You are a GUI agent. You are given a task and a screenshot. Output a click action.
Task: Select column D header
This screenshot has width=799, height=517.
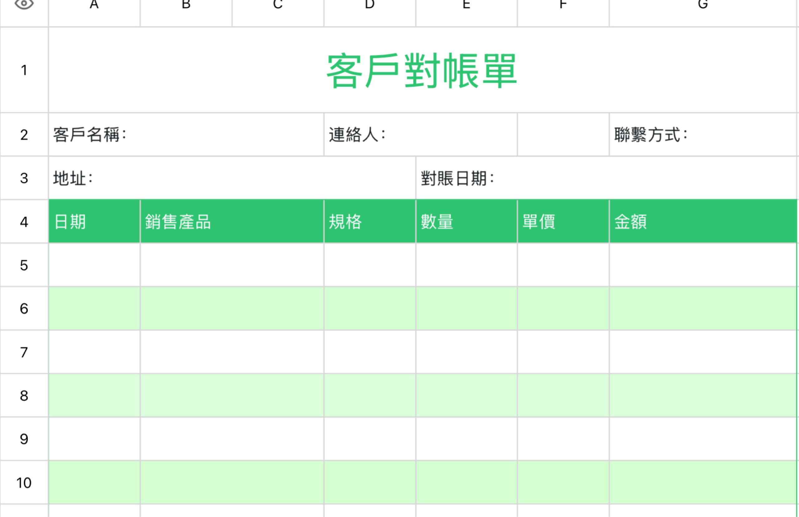[x=370, y=13]
